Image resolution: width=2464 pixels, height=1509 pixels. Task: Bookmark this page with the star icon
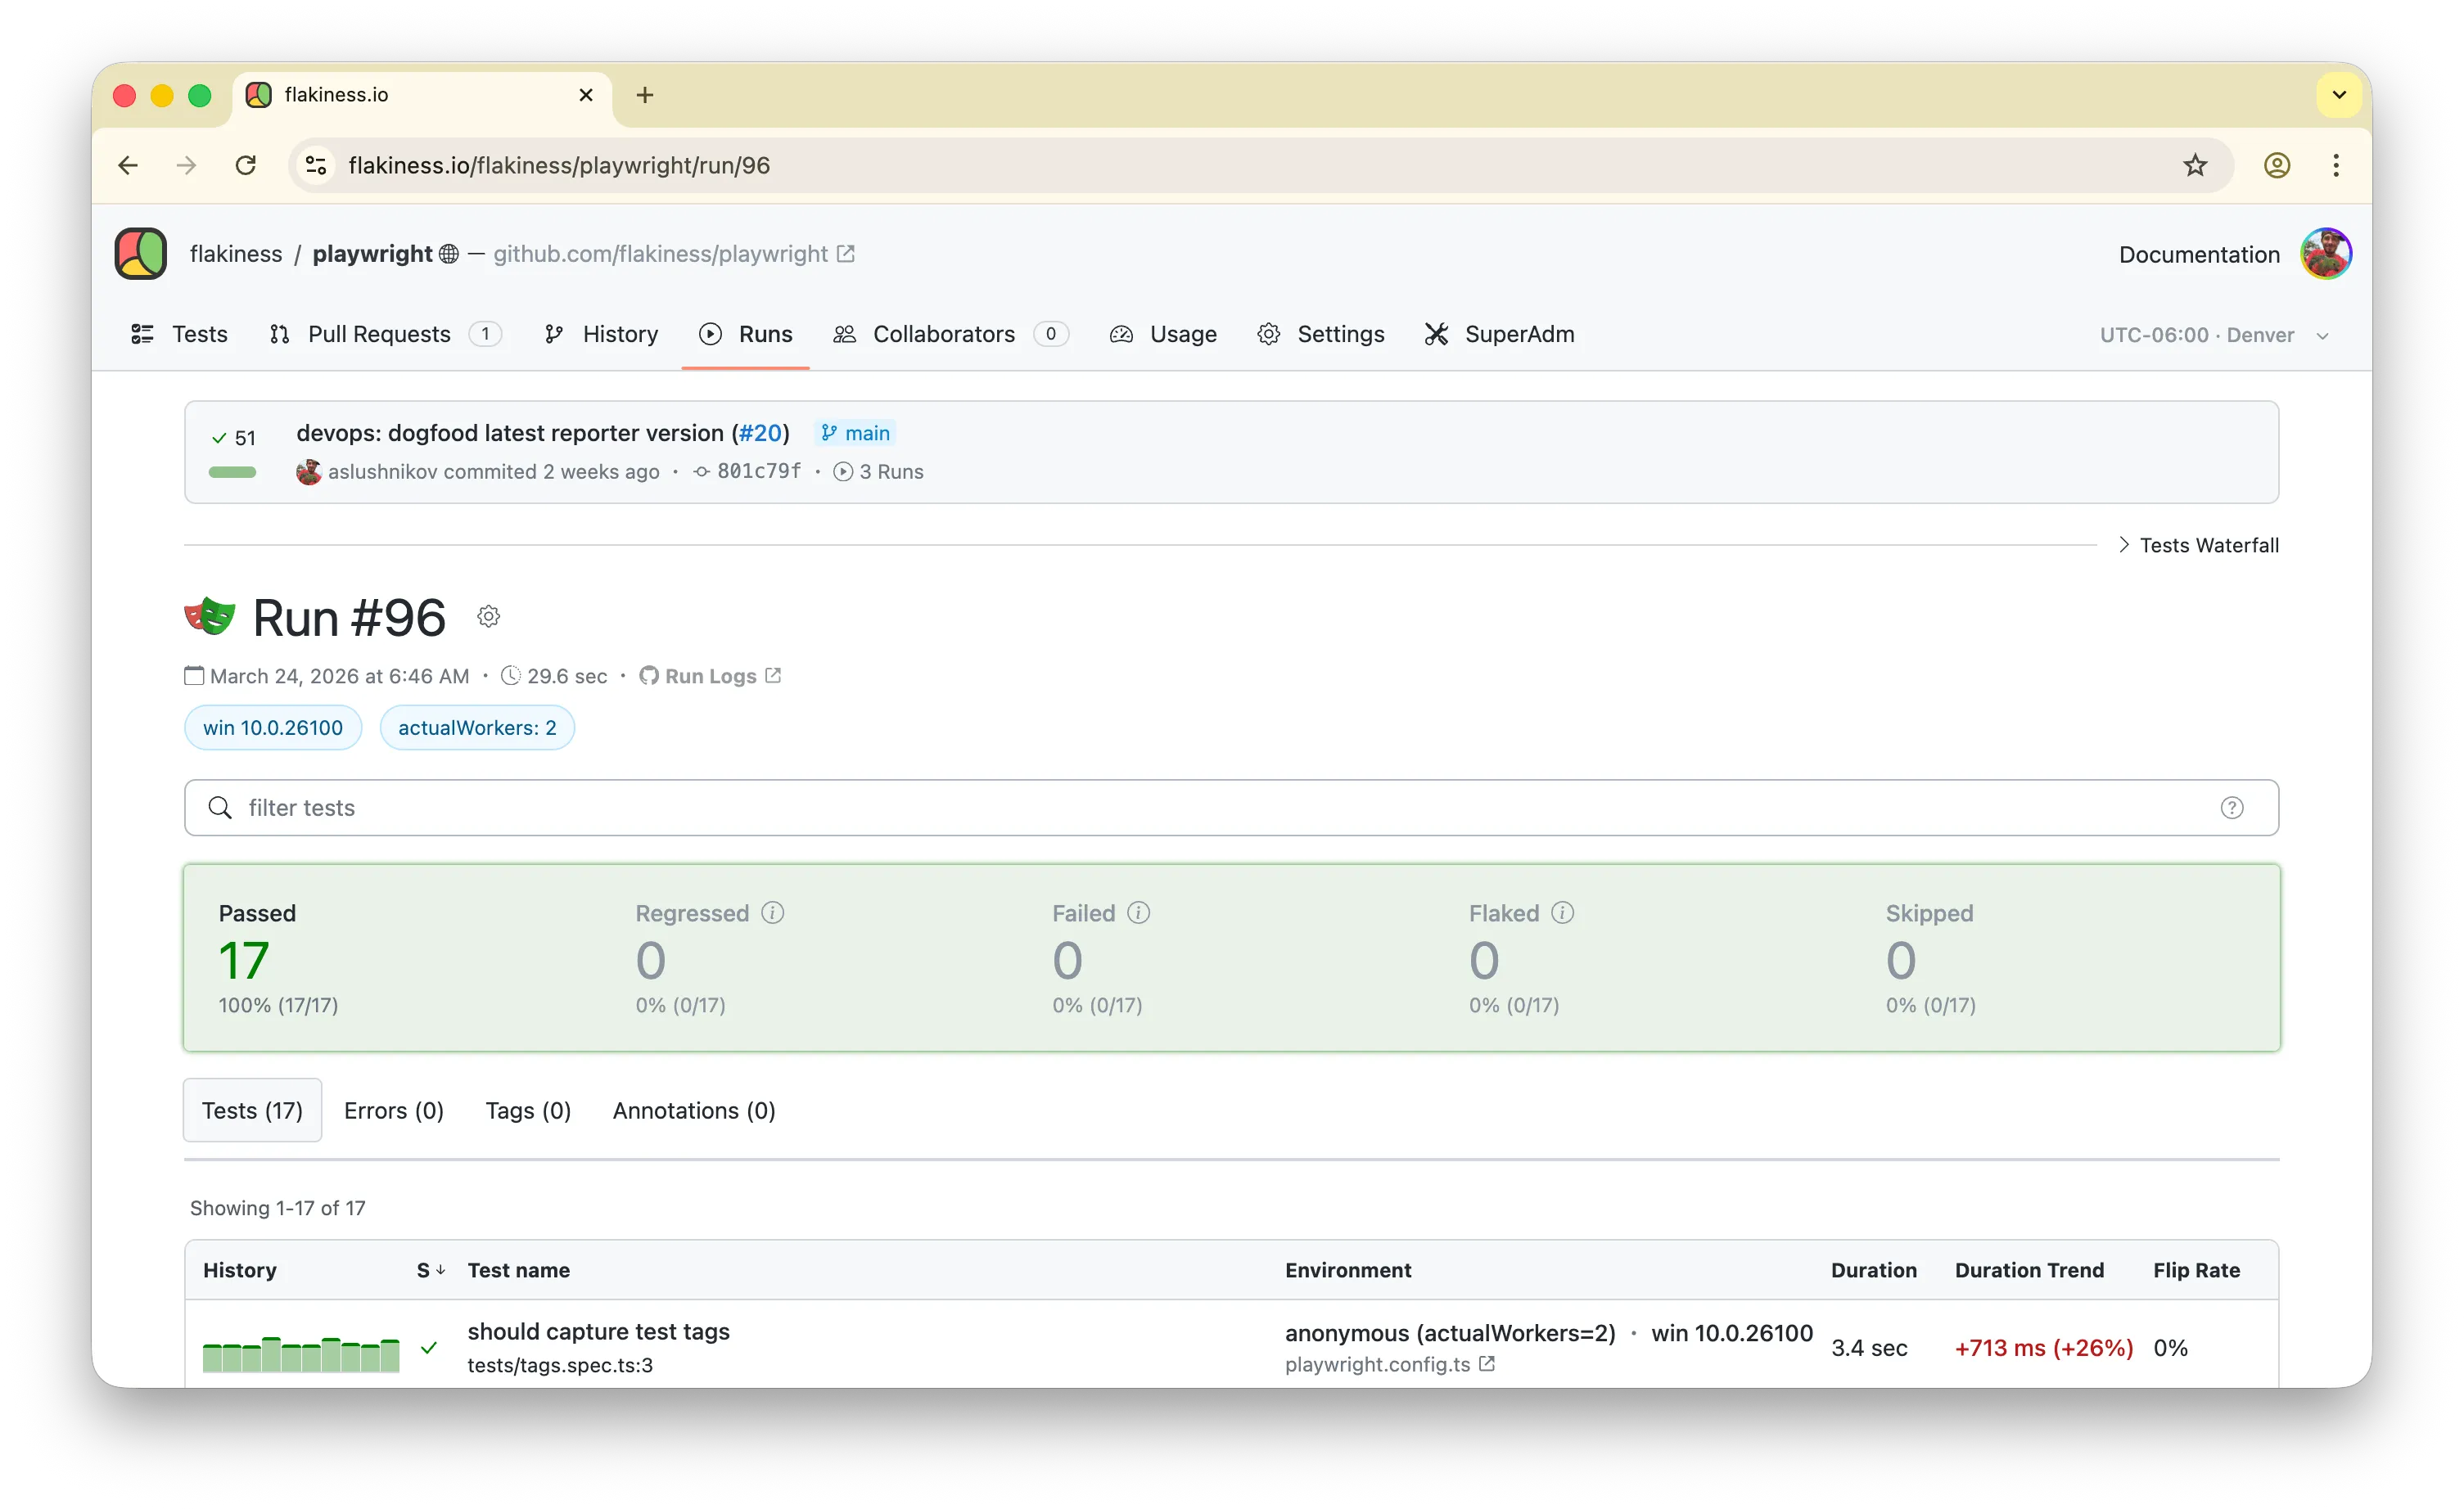(x=2195, y=164)
